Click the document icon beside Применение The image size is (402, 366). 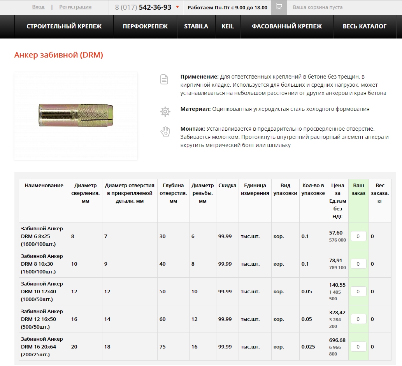coord(164,79)
